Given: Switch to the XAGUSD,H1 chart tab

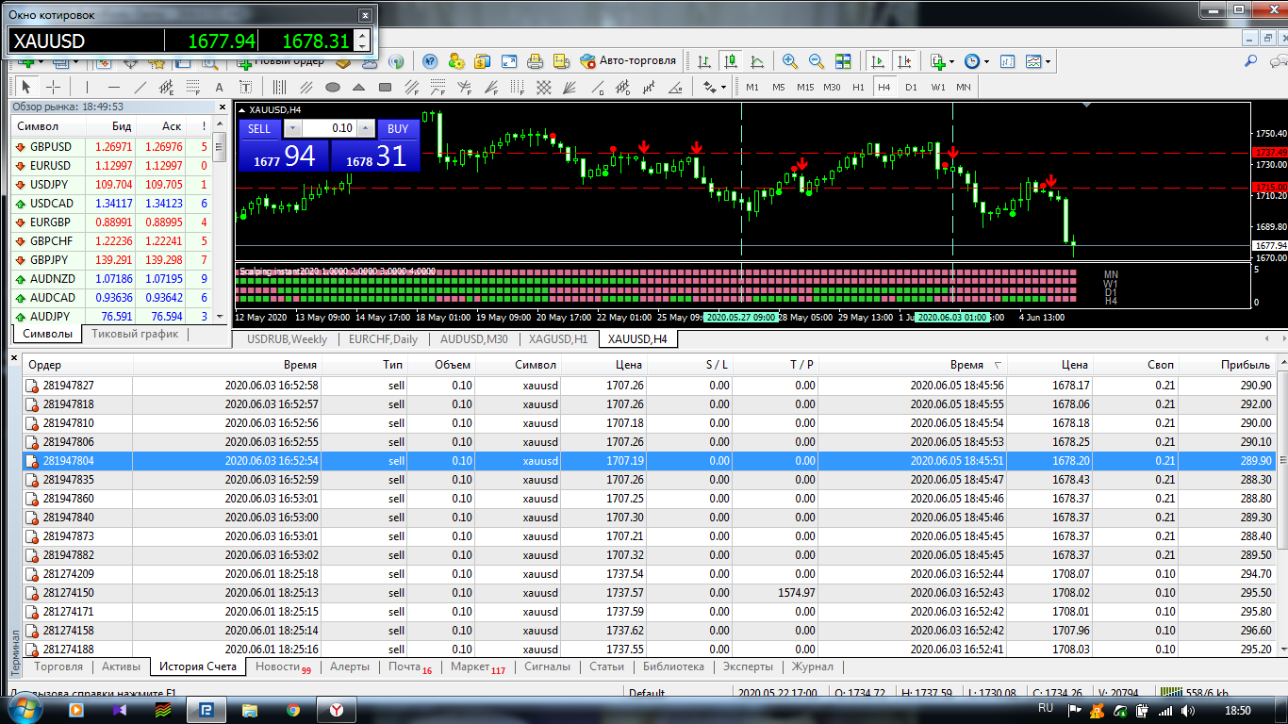Looking at the screenshot, I should tap(557, 339).
